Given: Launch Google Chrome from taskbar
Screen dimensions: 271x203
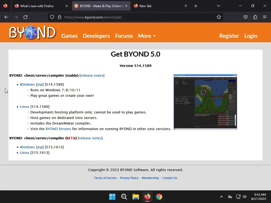Looking at the screenshot, I should [x=159, y=197].
